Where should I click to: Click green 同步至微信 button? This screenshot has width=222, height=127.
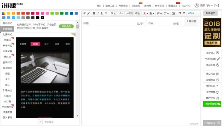(x=212, y=104)
